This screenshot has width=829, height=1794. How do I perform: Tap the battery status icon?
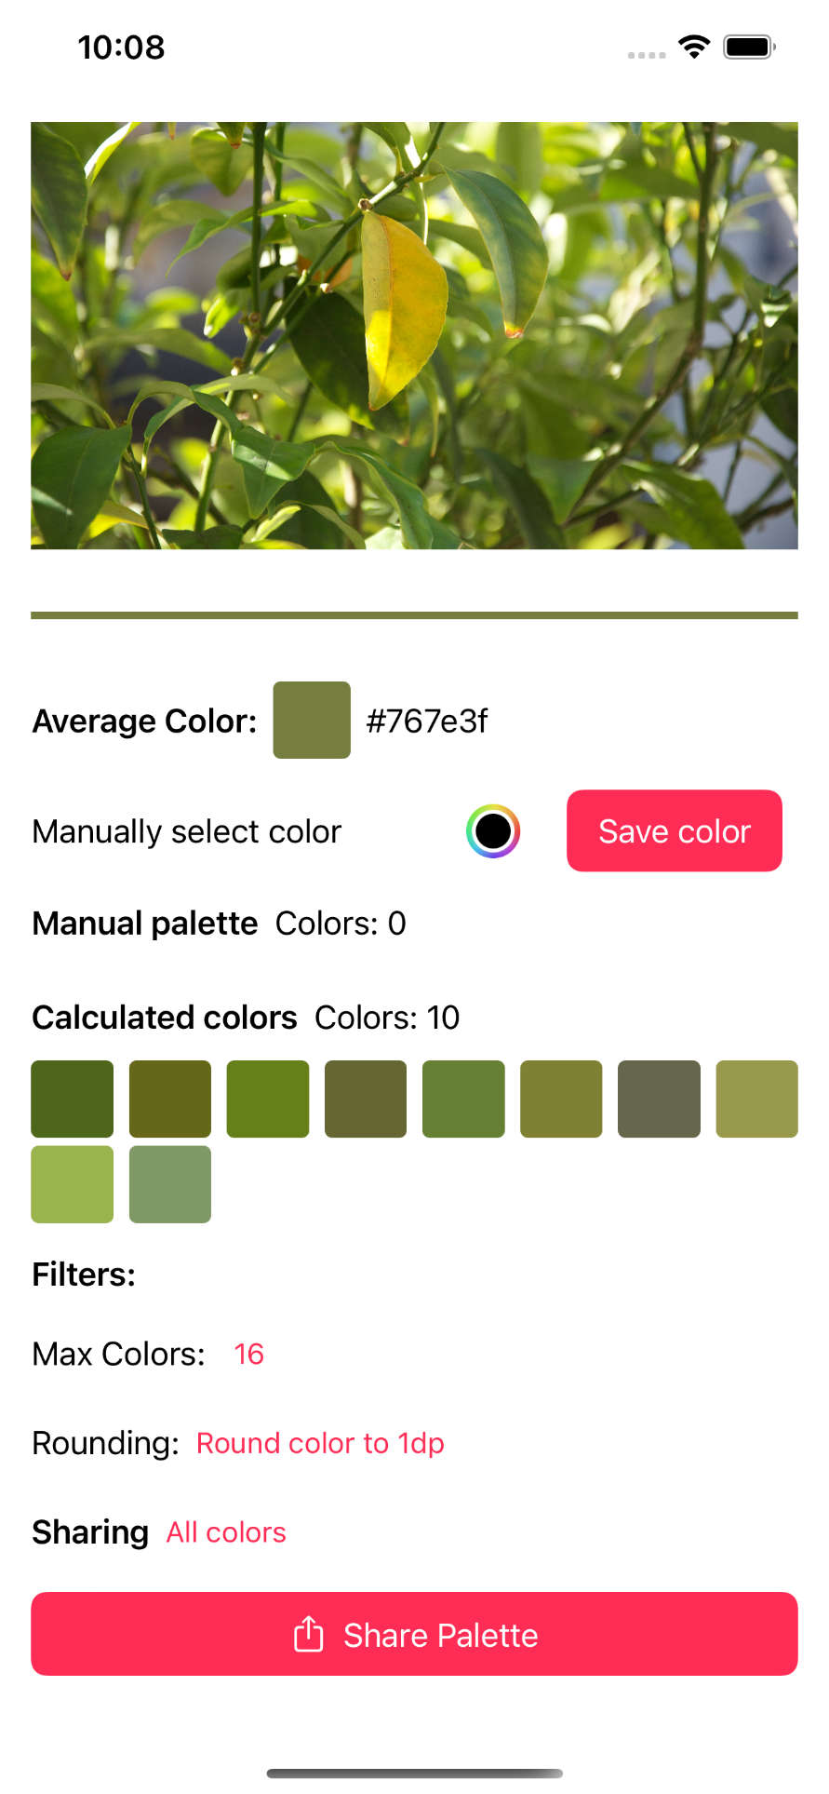click(x=749, y=47)
